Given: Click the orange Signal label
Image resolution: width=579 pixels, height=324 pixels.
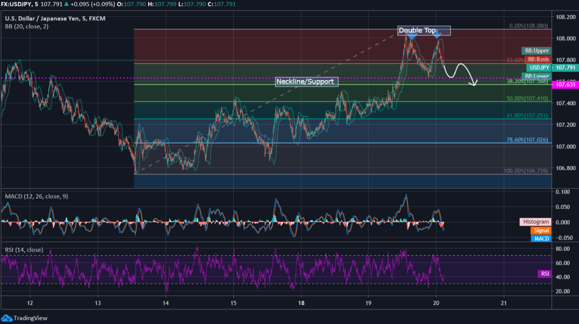Looking at the screenshot, I should click(541, 230).
